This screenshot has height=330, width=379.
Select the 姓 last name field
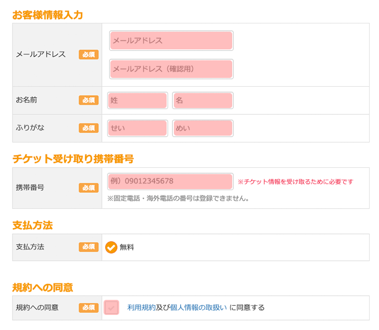click(137, 100)
